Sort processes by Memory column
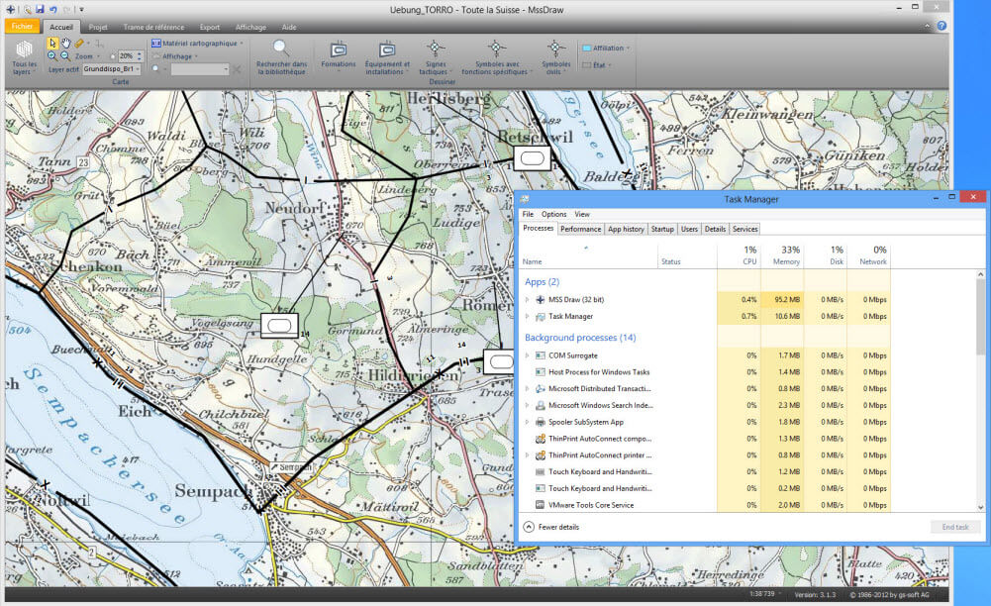Viewport: 991px width, 606px height. pyautogui.click(x=782, y=255)
